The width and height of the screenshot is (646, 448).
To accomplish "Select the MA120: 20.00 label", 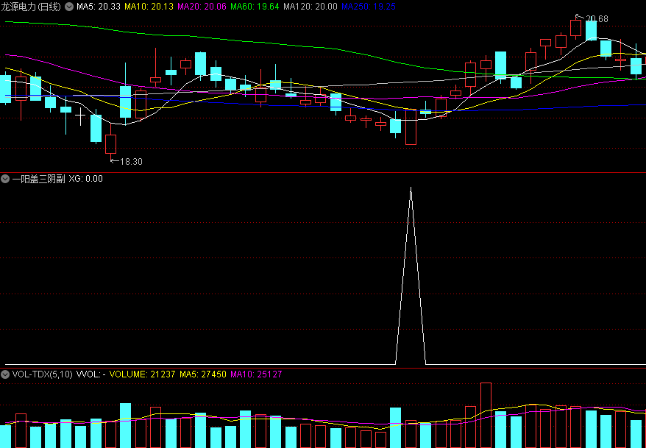I will point(310,7).
